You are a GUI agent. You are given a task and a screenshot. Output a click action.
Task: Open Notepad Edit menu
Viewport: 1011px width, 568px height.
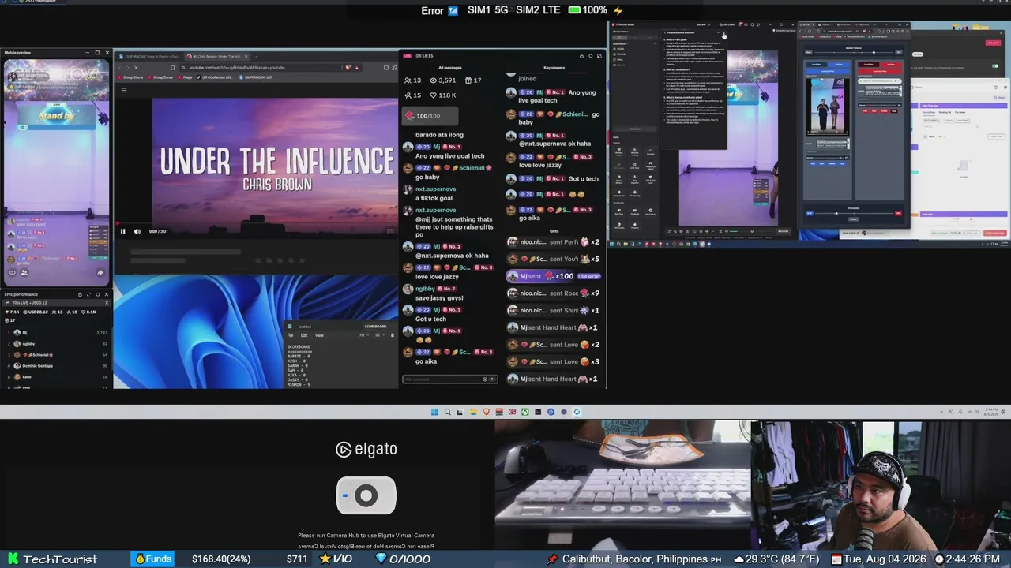[304, 335]
